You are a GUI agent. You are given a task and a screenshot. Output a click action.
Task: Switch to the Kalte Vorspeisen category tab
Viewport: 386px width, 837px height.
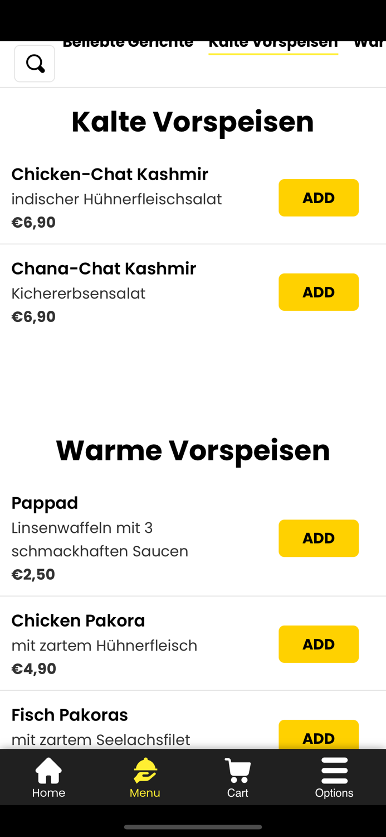point(273,42)
